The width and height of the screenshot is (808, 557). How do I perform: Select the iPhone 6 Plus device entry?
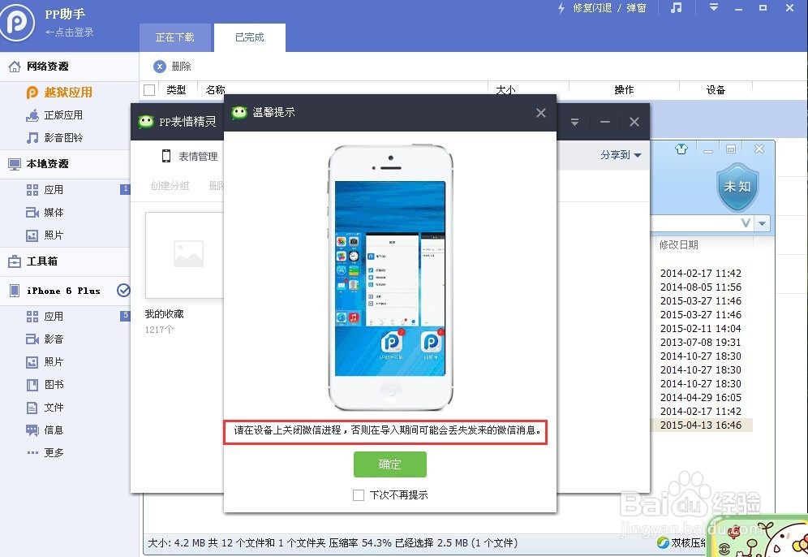(x=63, y=291)
